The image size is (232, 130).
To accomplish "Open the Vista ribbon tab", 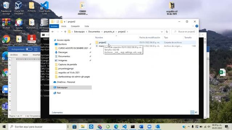I will click(x=87, y=26).
